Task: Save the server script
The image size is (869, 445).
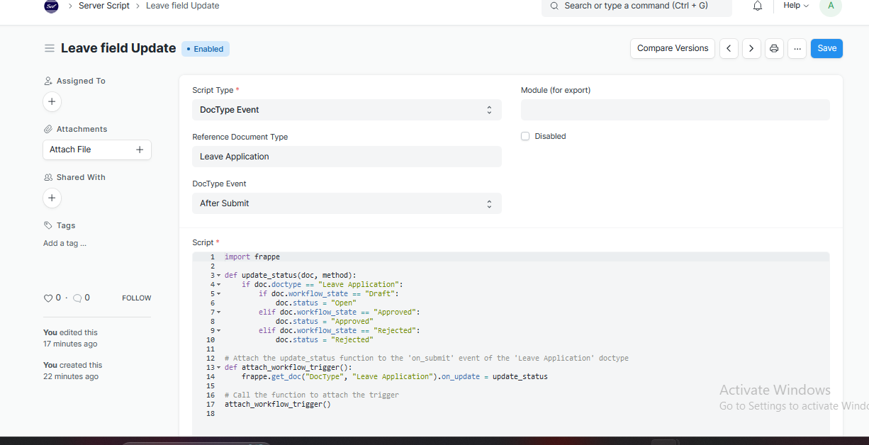Action: pyautogui.click(x=826, y=48)
